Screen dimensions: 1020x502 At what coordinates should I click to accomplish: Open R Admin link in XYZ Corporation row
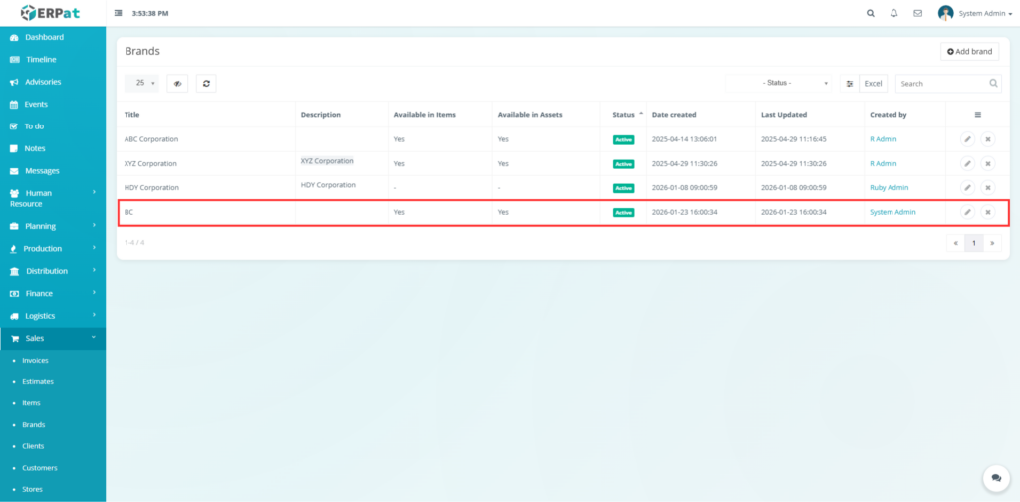pos(884,164)
